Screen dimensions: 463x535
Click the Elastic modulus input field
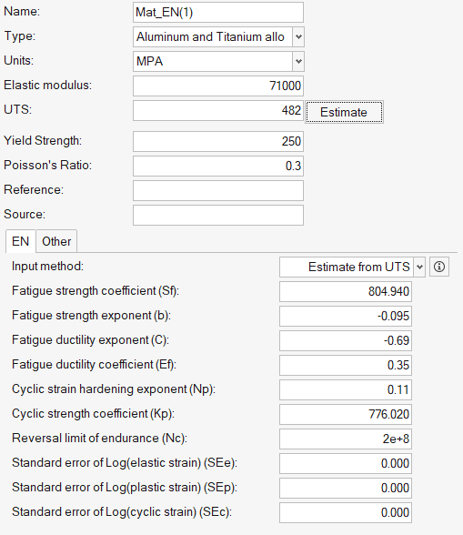(x=218, y=86)
